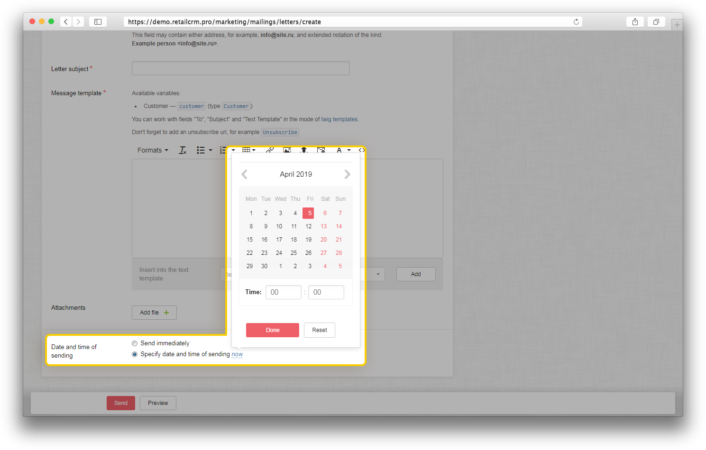
Task: Select April 9 in the calendar
Action: [x=266, y=226]
